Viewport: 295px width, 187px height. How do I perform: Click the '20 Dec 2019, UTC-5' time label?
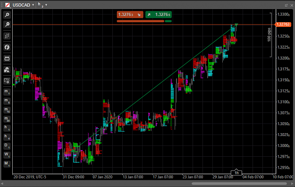pyautogui.click(x=30, y=177)
